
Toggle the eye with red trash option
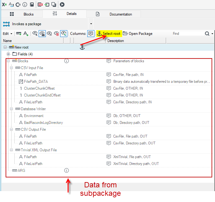56,34
